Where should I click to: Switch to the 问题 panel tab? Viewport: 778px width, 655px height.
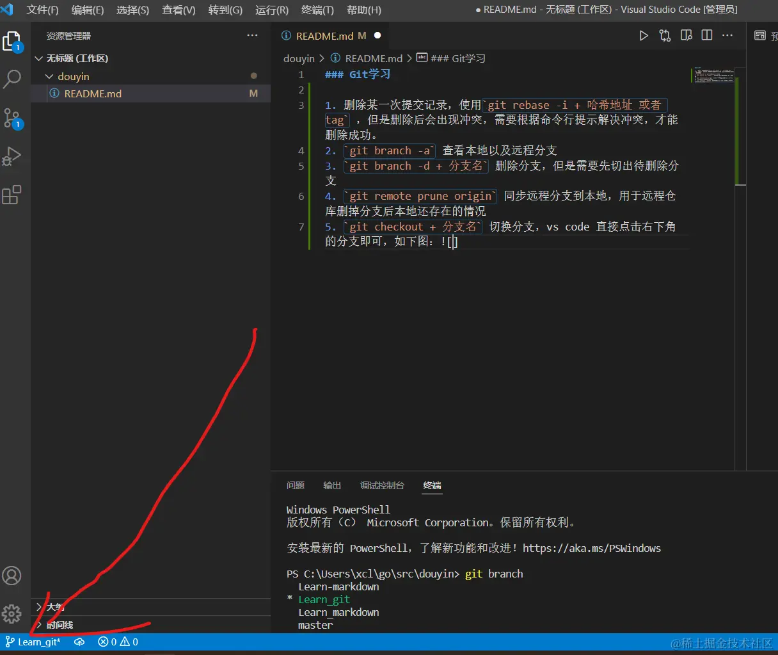(296, 485)
